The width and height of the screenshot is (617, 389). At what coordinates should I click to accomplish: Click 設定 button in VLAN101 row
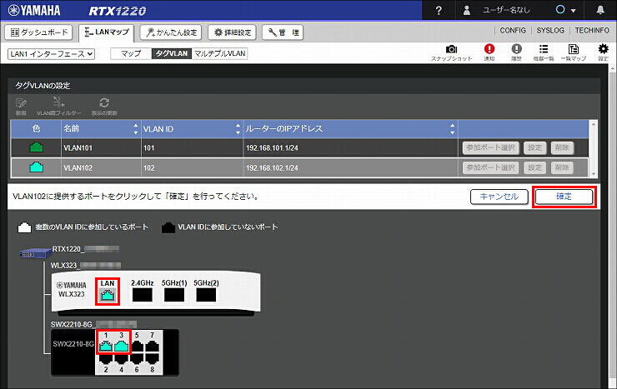[534, 148]
